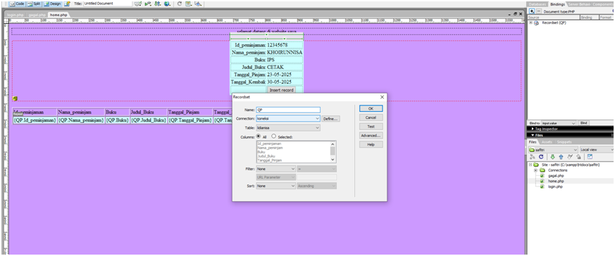
Task: Switch to the gagal.php document tab
Action: (37, 15)
